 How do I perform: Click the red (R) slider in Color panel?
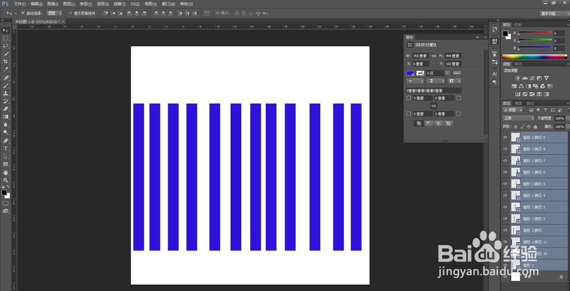(x=535, y=32)
